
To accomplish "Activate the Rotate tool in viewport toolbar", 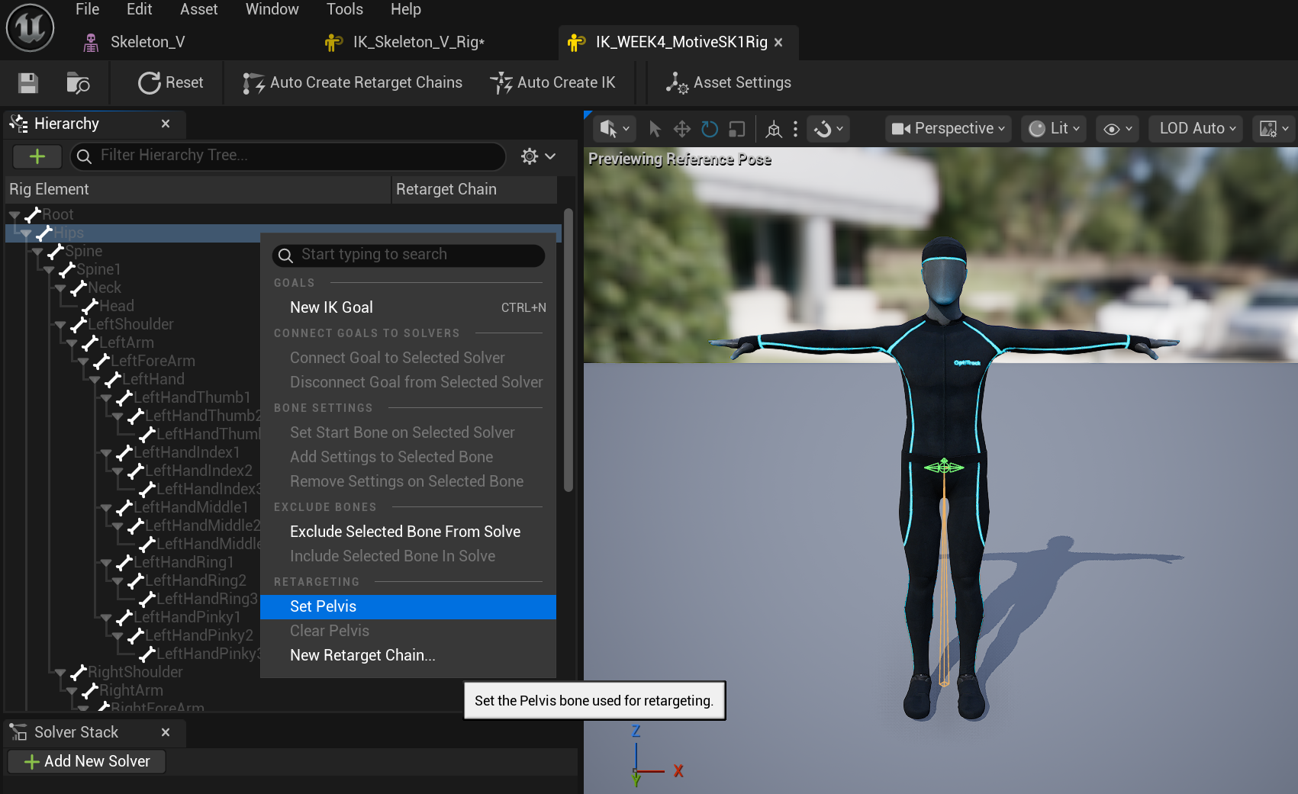I will tap(709, 128).
